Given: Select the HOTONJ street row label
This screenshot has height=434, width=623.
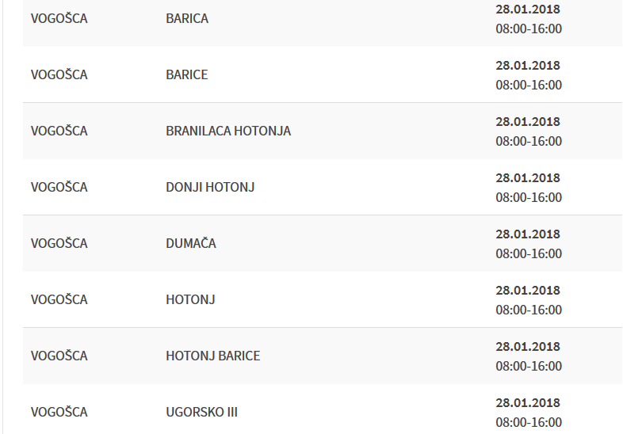Looking at the screenshot, I should [190, 299].
